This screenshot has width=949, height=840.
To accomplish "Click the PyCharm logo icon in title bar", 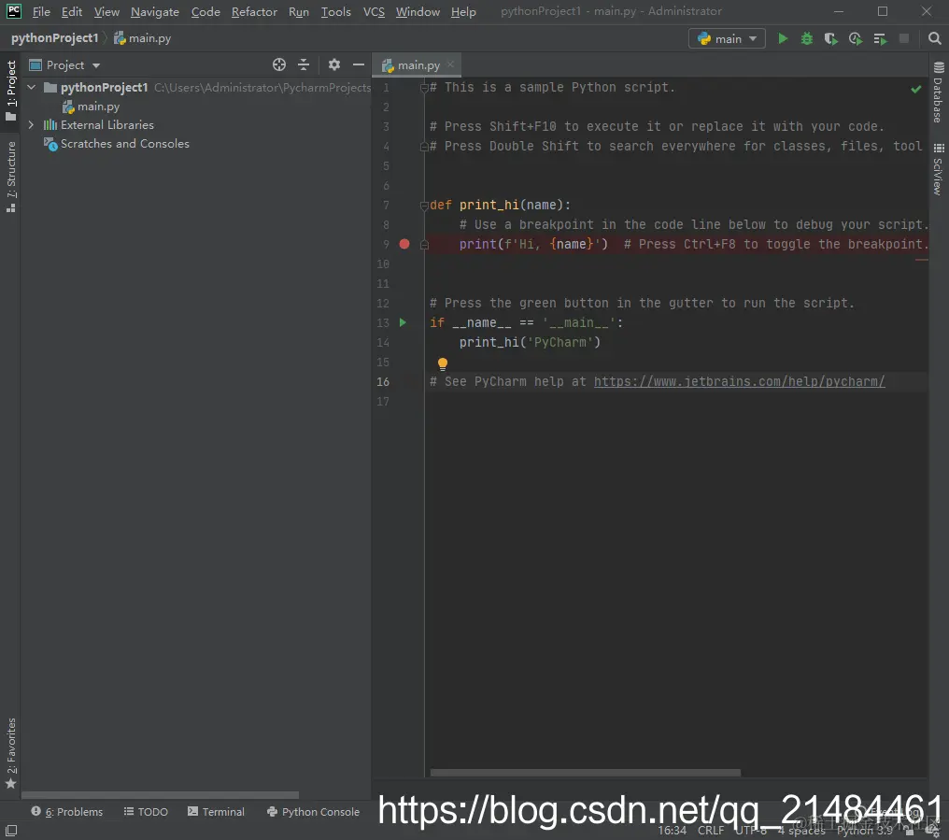I will pyautogui.click(x=13, y=11).
